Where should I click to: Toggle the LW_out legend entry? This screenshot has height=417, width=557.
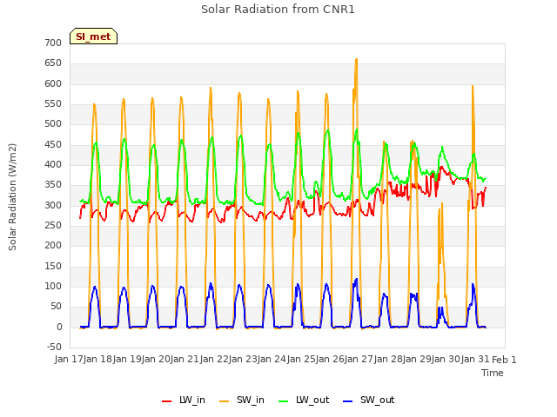click(x=304, y=400)
